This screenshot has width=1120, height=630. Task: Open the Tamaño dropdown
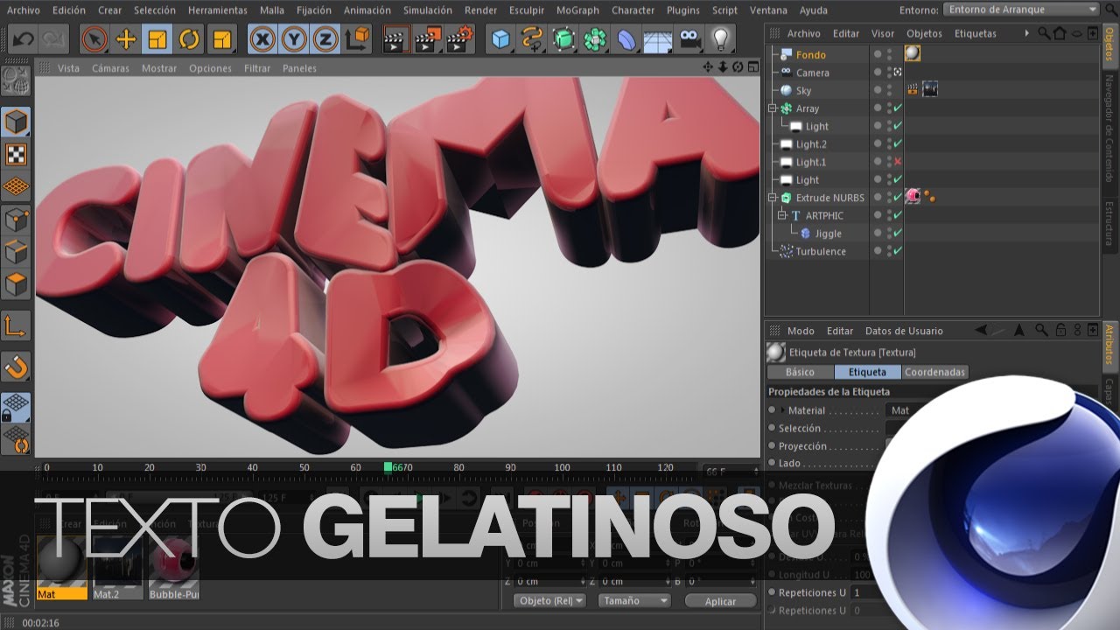634,601
